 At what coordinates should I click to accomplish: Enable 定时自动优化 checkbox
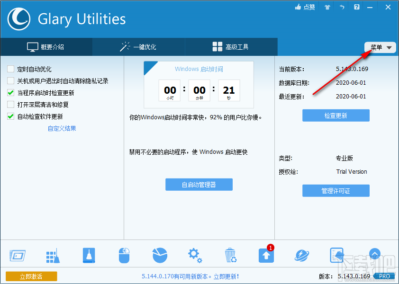click(x=10, y=69)
